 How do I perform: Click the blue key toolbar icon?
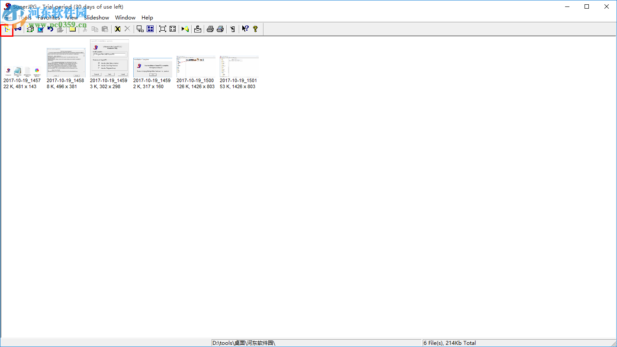[x=18, y=29]
